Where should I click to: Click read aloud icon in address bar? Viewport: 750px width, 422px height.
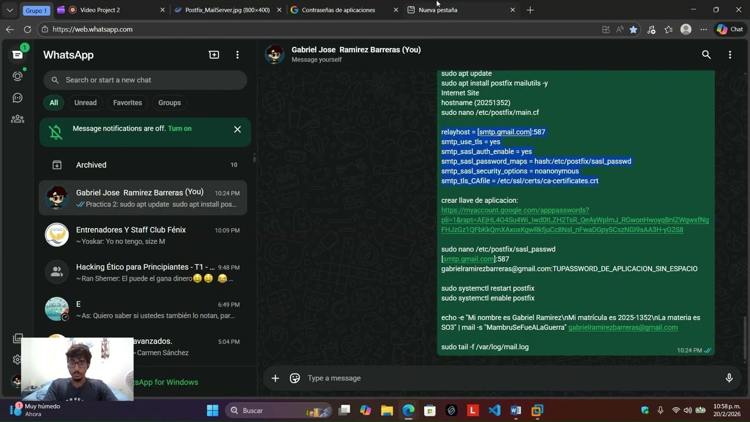[x=620, y=29]
